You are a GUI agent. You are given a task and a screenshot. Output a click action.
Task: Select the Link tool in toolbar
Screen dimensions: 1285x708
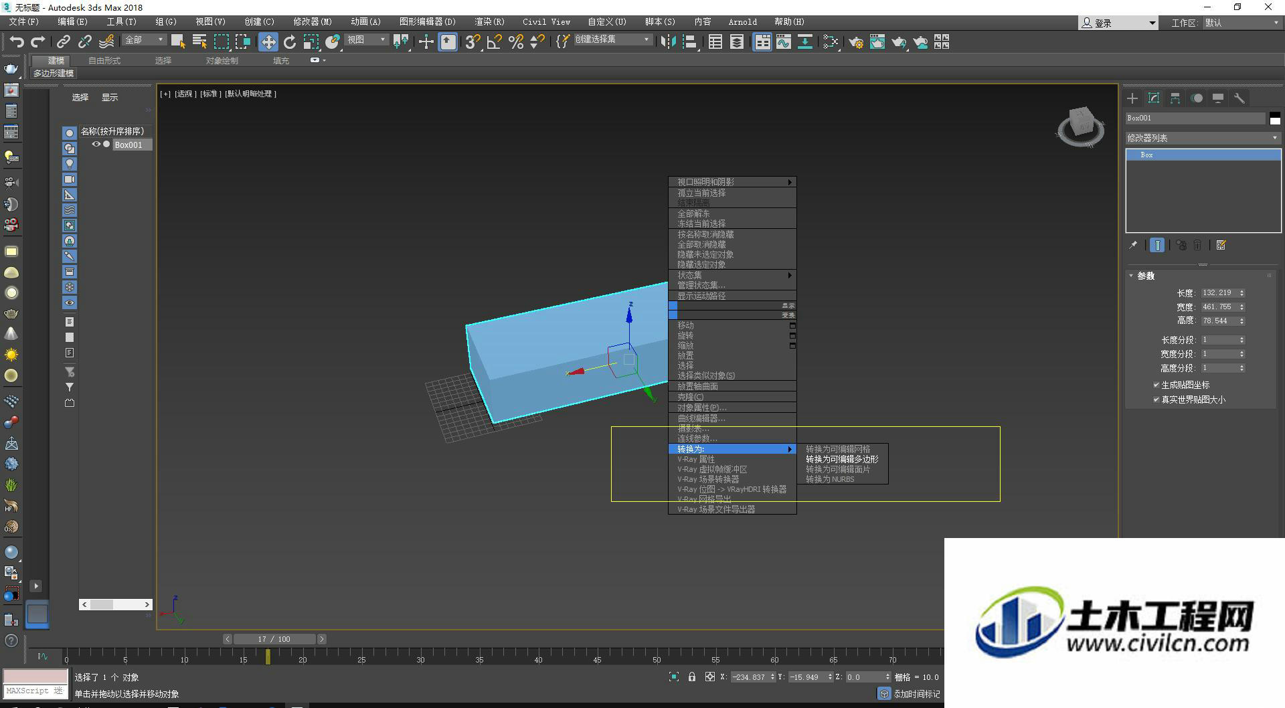coord(64,42)
